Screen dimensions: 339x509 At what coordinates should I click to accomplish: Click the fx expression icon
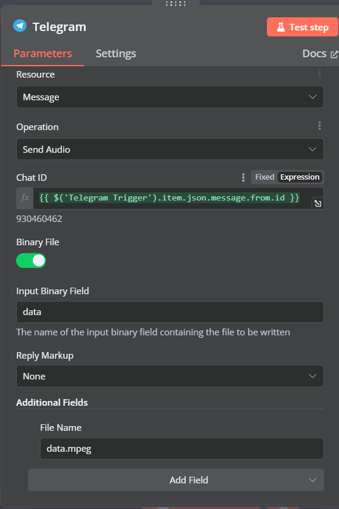(x=25, y=198)
